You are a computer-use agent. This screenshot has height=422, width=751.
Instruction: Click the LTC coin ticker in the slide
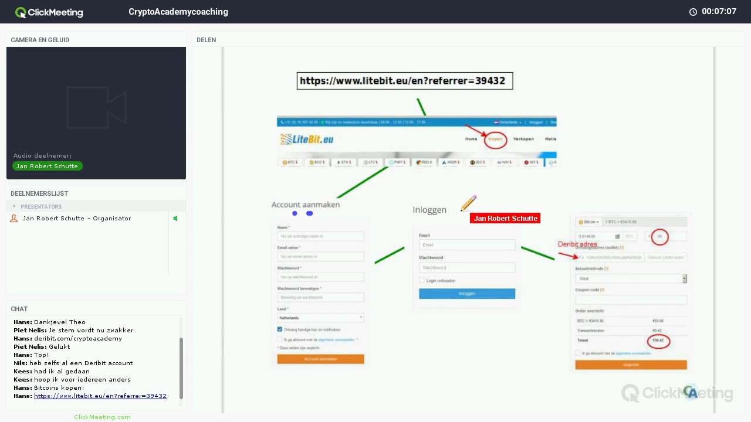(371, 162)
